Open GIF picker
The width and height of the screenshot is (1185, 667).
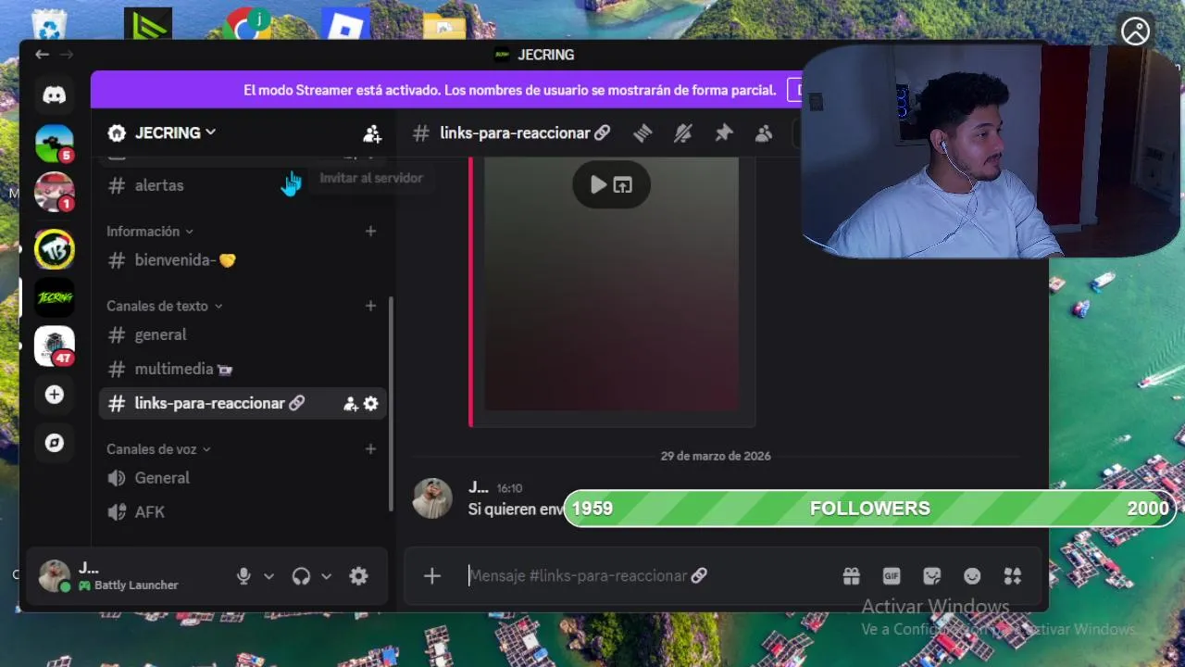pyautogui.click(x=892, y=576)
